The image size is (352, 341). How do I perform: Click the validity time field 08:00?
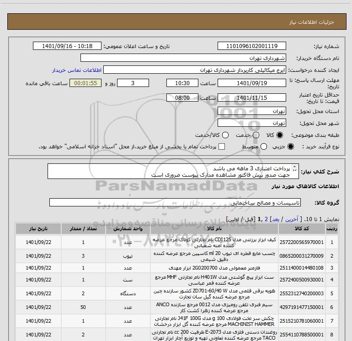[x=182, y=97]
